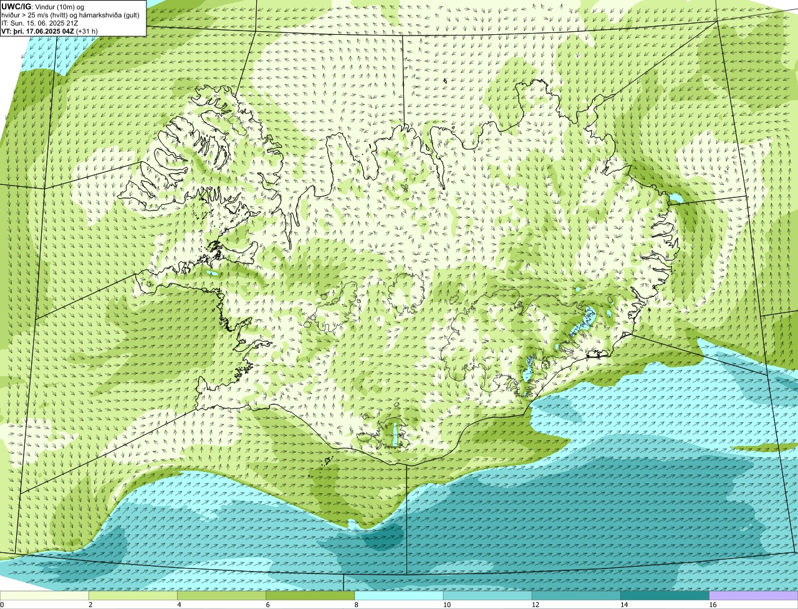
Task: Click the 'UWC/IG: Vindur (10m) og' title line
Action: (42, 6)
